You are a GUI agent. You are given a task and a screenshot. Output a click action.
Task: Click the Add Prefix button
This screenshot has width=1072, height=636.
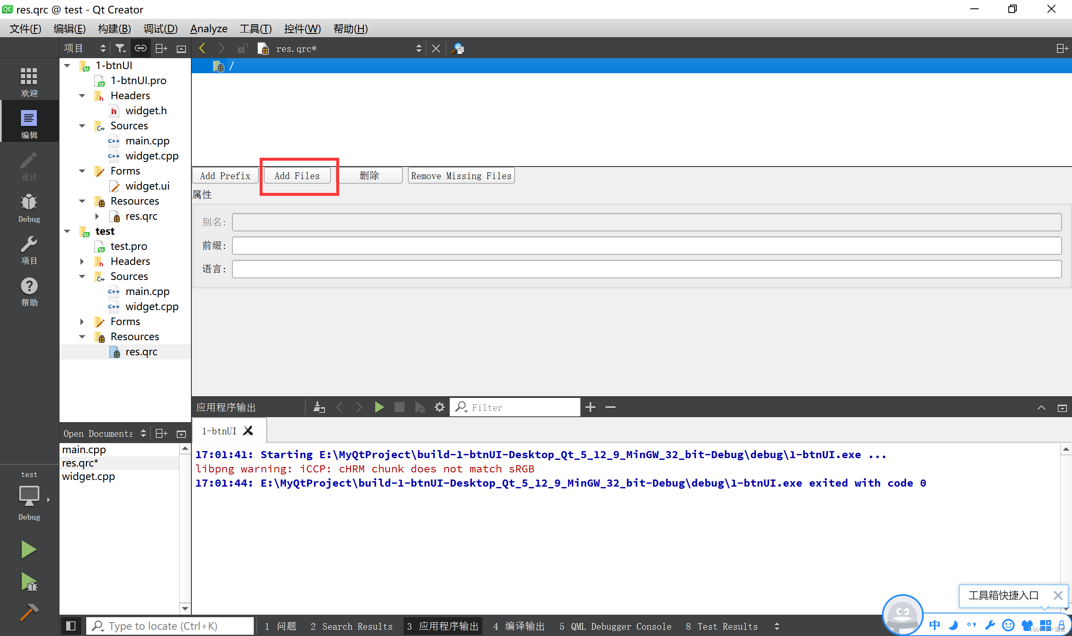225,176
